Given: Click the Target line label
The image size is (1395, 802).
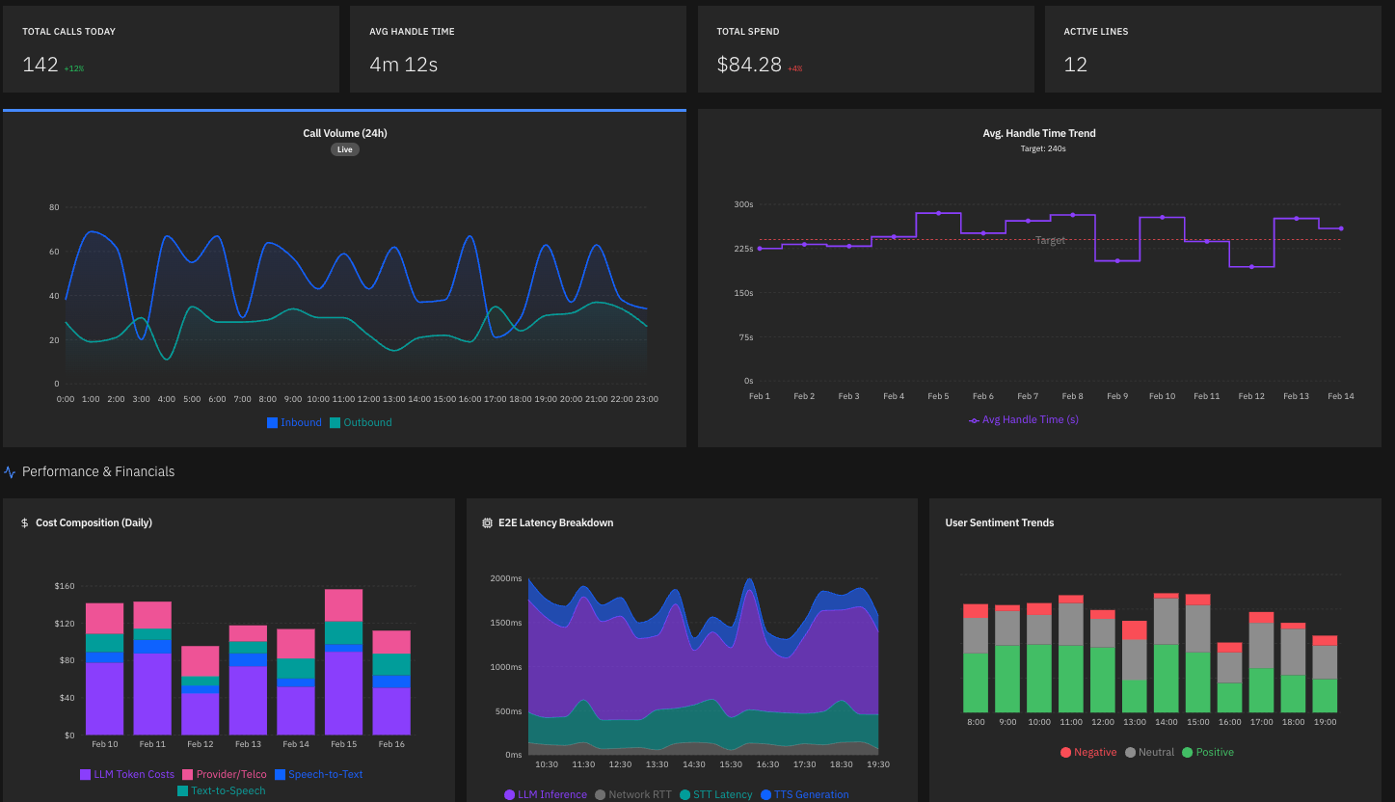Looking at the screenshot, I should tap(1051, 241).
